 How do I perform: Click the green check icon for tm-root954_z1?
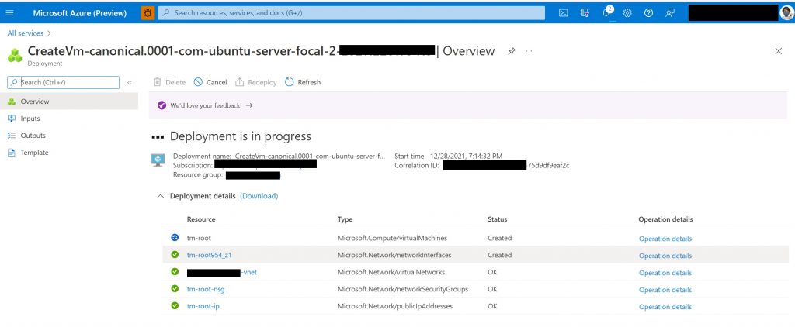point(175,255)
